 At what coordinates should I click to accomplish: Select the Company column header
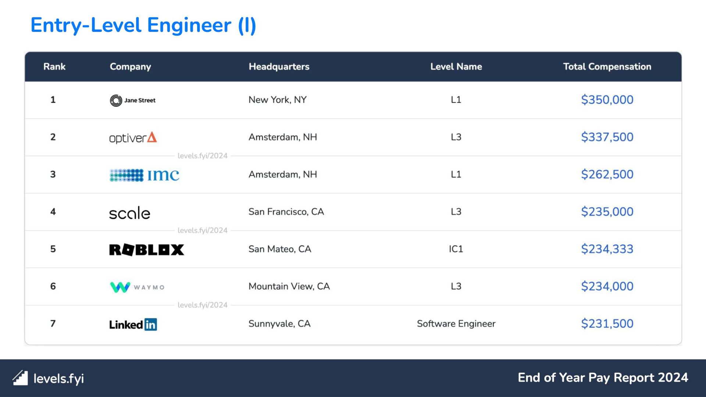click(131, 67)
